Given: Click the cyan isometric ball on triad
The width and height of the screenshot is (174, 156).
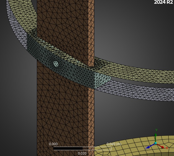Looking at the screenshot, I should point(156,143).
